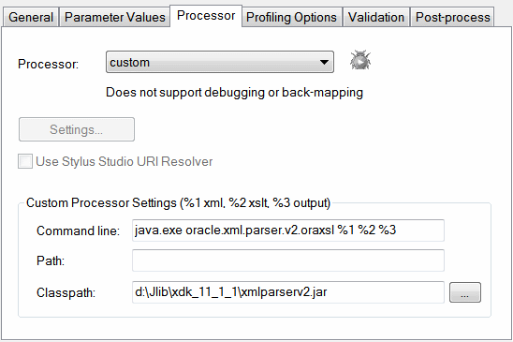
Task: Open the Parameter Values tab
Action: click(115, 17)
